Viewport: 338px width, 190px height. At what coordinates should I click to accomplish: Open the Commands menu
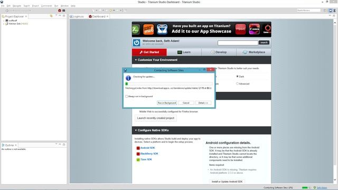(46, 6)
